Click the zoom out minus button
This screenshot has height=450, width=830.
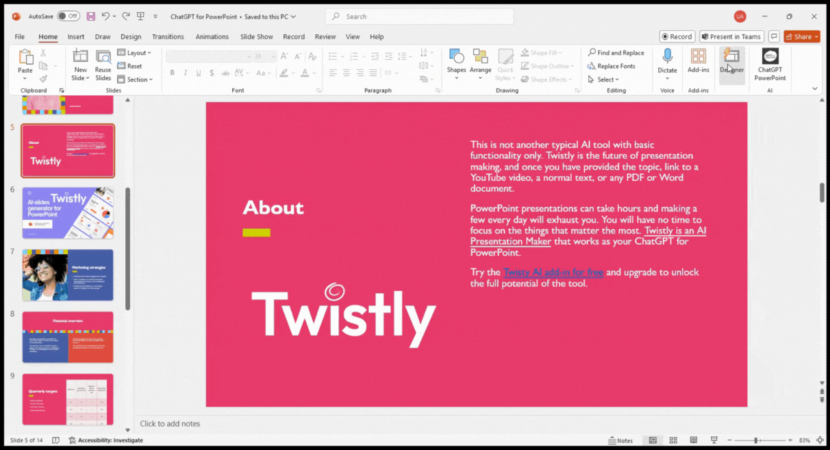(x=731, y=440)
